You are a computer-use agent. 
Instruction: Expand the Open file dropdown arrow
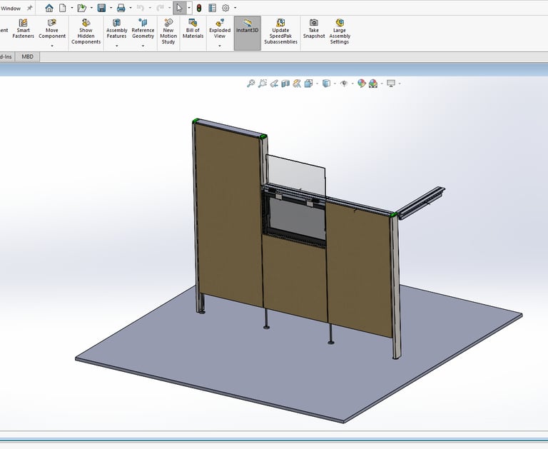click(x=91, y=8)
